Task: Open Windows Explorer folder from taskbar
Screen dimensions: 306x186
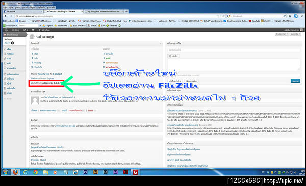Action: 45,172
